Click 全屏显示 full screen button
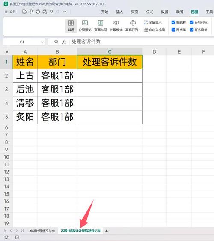214x241 pixels. click(x=153, y=22)
